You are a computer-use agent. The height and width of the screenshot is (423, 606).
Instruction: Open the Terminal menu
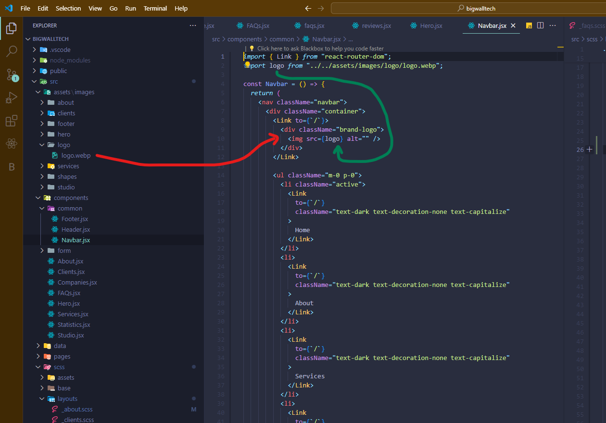click(x=155, y=9)
